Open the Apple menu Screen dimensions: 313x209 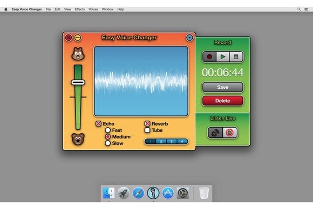tap(6, 9)
